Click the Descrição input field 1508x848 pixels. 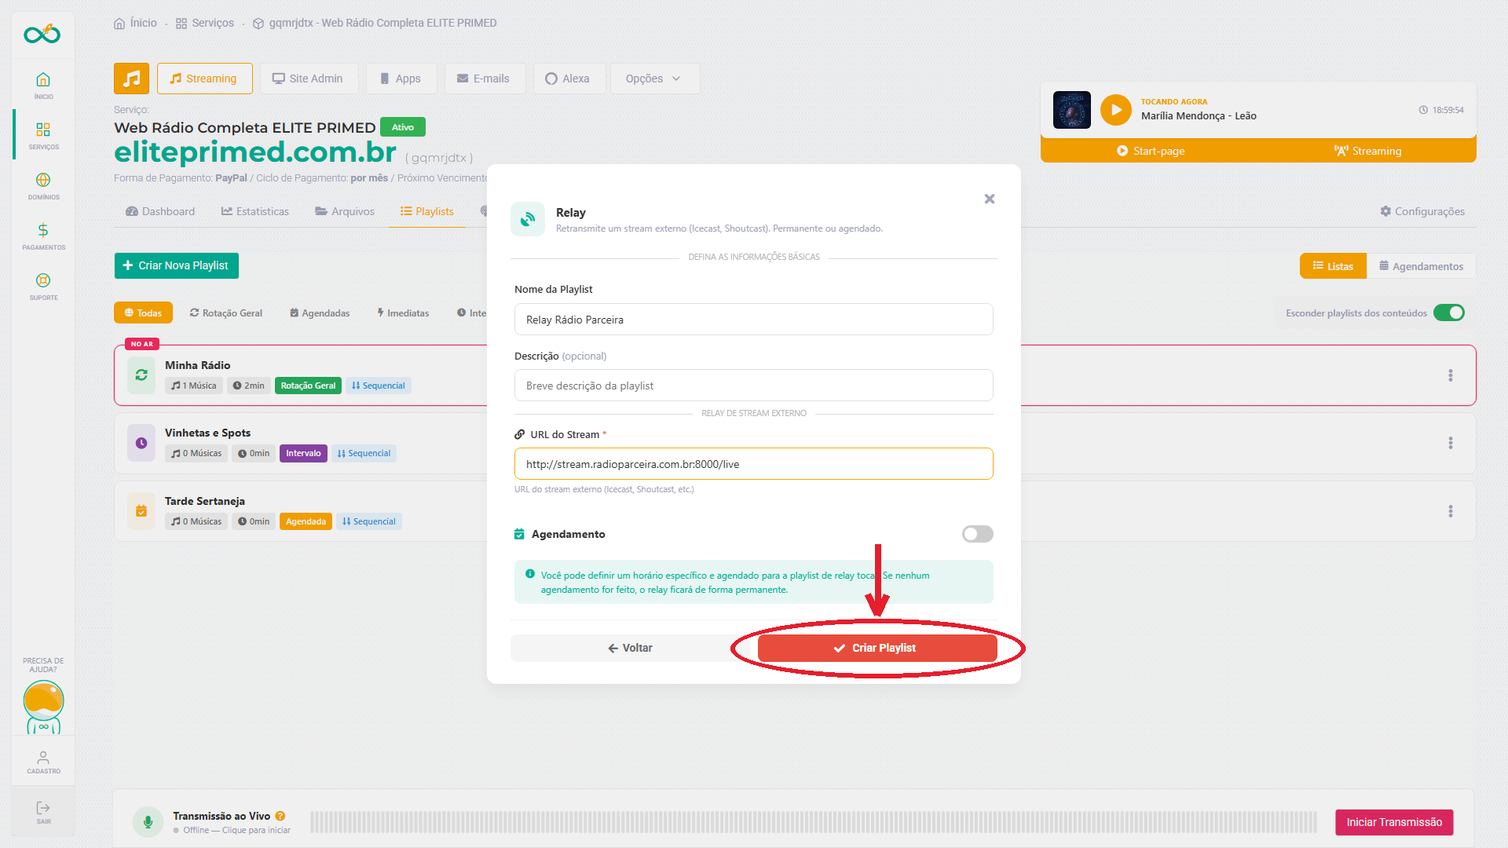[x=754, y=386]
